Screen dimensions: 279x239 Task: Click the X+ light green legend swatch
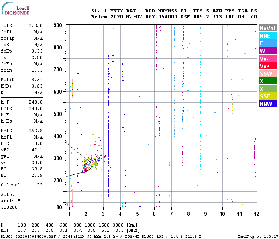click(268, 89)
